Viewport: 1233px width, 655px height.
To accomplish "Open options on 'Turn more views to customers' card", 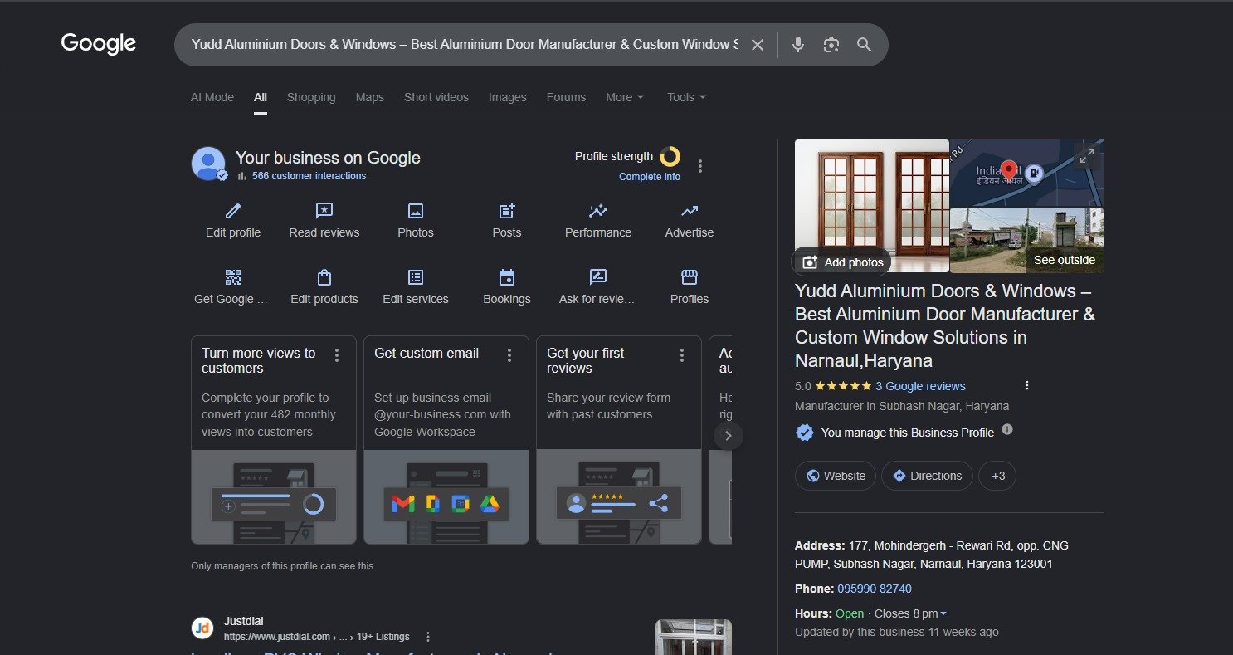I will [337, 355].
